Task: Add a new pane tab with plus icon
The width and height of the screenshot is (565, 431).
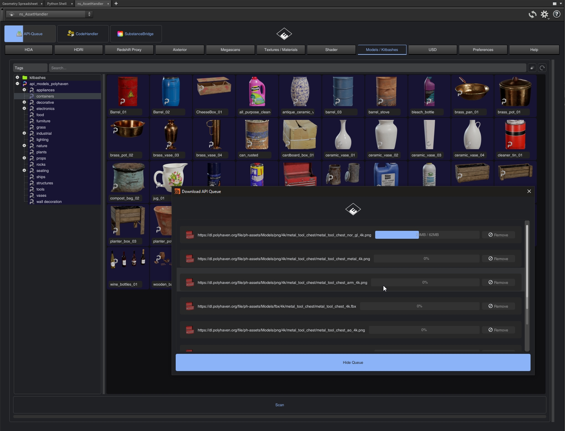Action: tap(116, 3)
